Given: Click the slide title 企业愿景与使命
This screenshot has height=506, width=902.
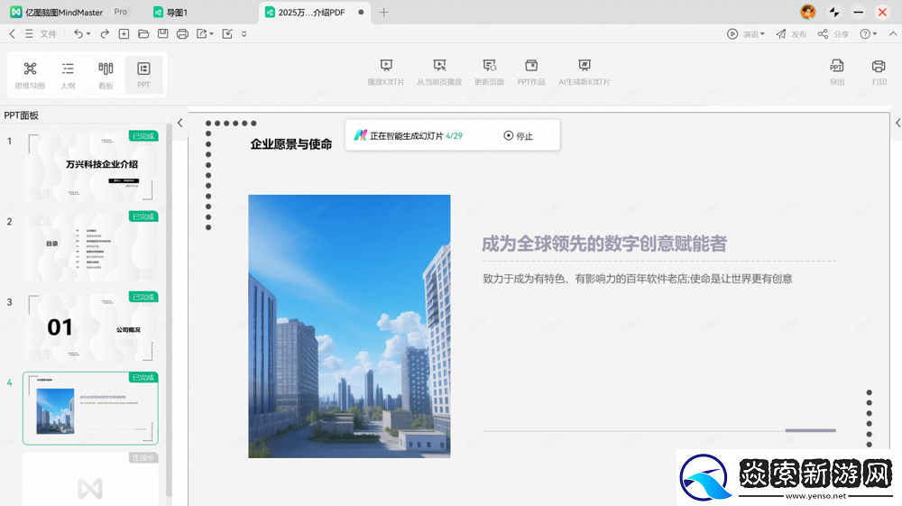Looking at the screenshot, I should pyautogui.click(x=291, y=144).
